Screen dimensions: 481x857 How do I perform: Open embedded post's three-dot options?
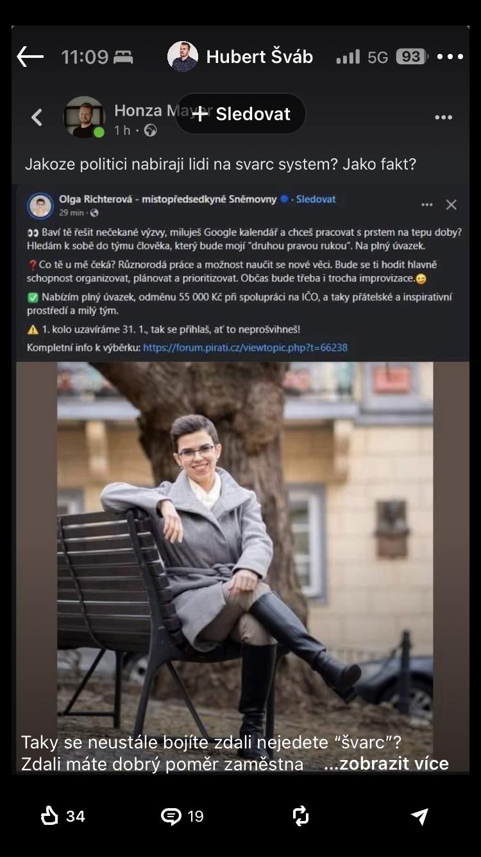pos(427,205)
